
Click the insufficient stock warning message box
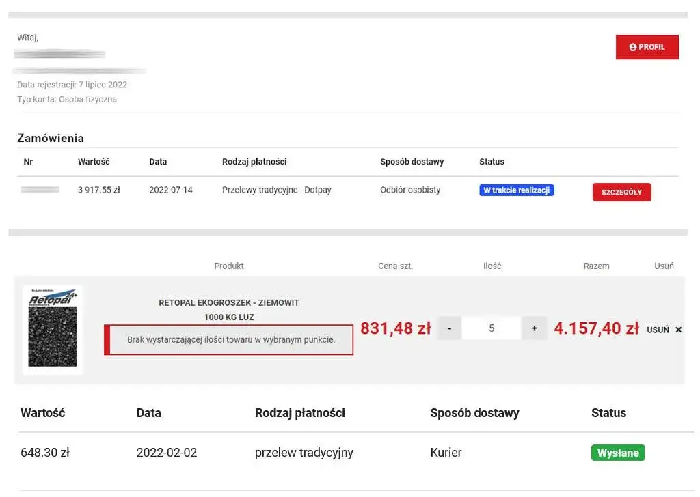click(230, 340)
